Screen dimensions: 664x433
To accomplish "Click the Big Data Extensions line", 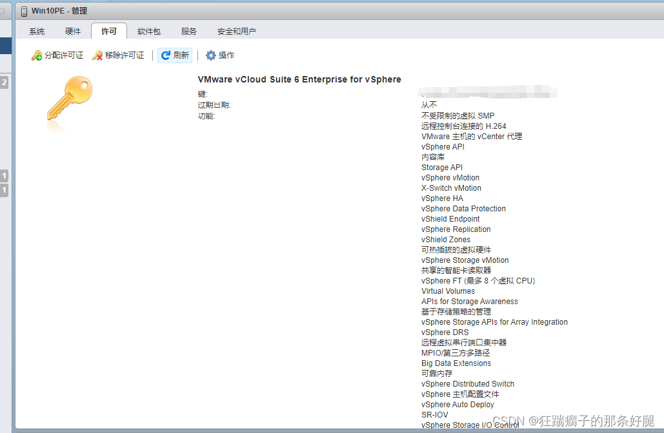I will click(x=456, y=363).
